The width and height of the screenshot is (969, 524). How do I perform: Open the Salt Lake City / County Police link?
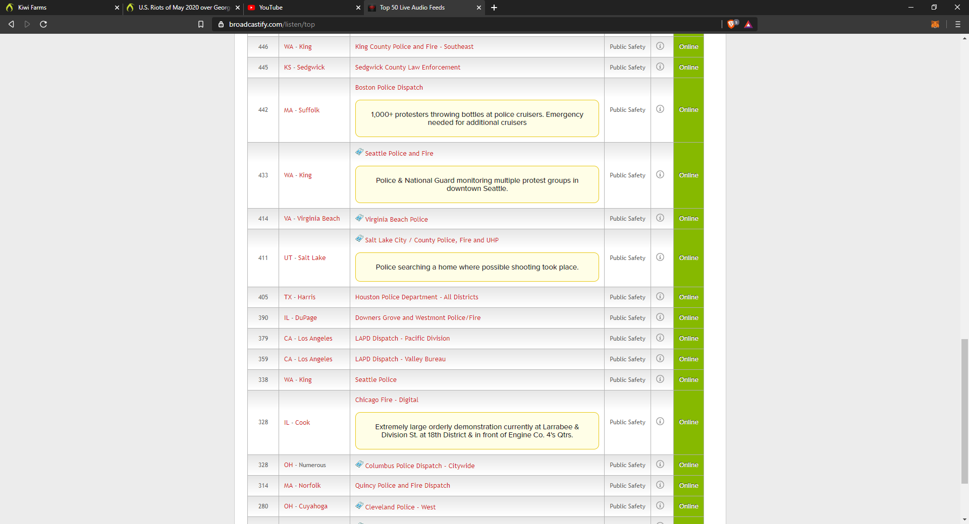432,240
